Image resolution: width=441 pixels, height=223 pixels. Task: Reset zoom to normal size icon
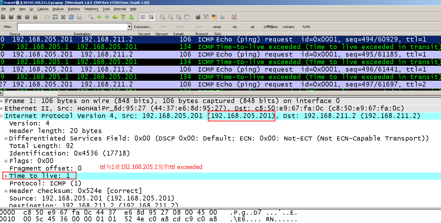179,17
